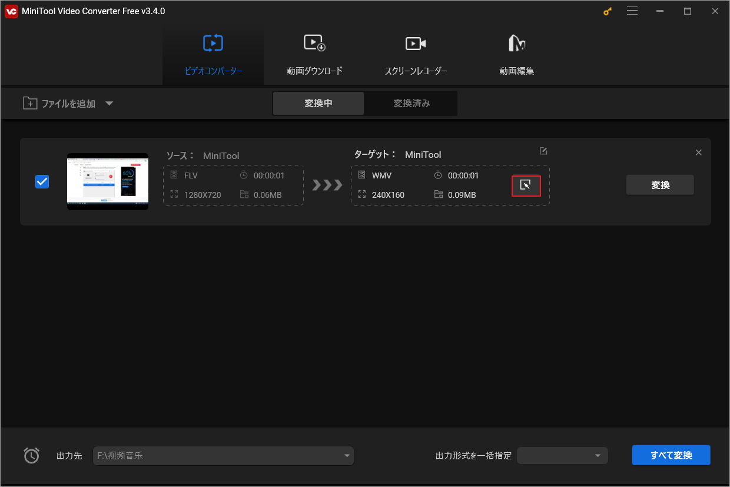Click the すべて変換 button
The image size is (730, 487).
pyautogui.click(x=671, y=455)
